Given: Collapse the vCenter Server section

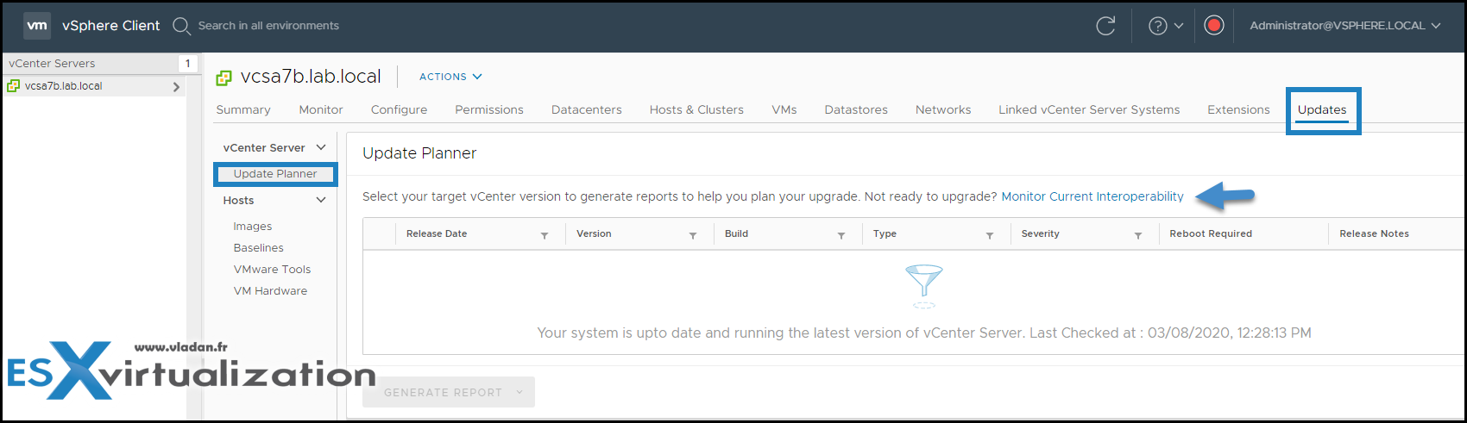Looking at the screenshot, I should click(321, 147).
